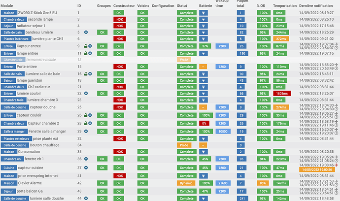Viewport: 340px width, 201px height.
Task: Click the red arrow icon on the capteur cuisine row
Action: tap(336, 165)
